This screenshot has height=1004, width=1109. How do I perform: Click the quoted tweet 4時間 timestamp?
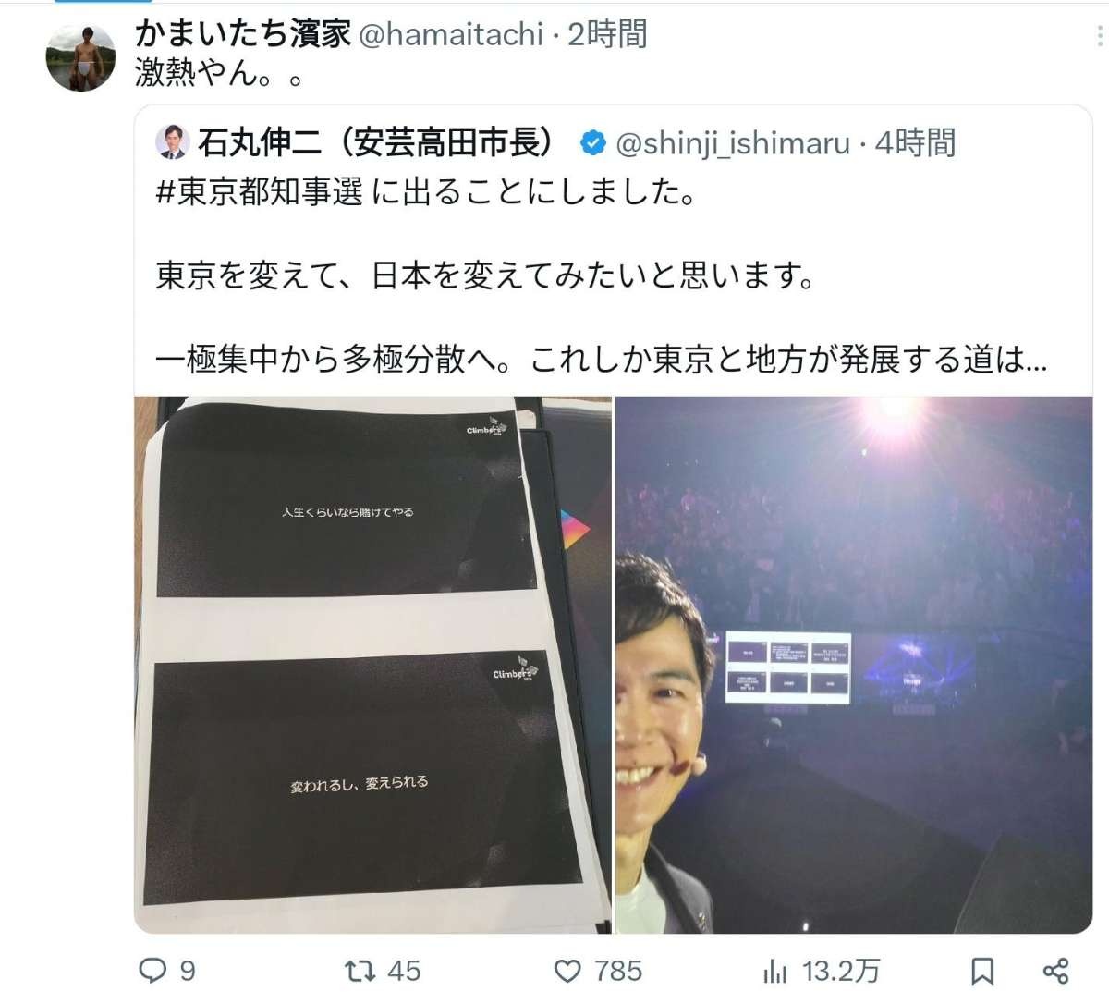[915, 143]
